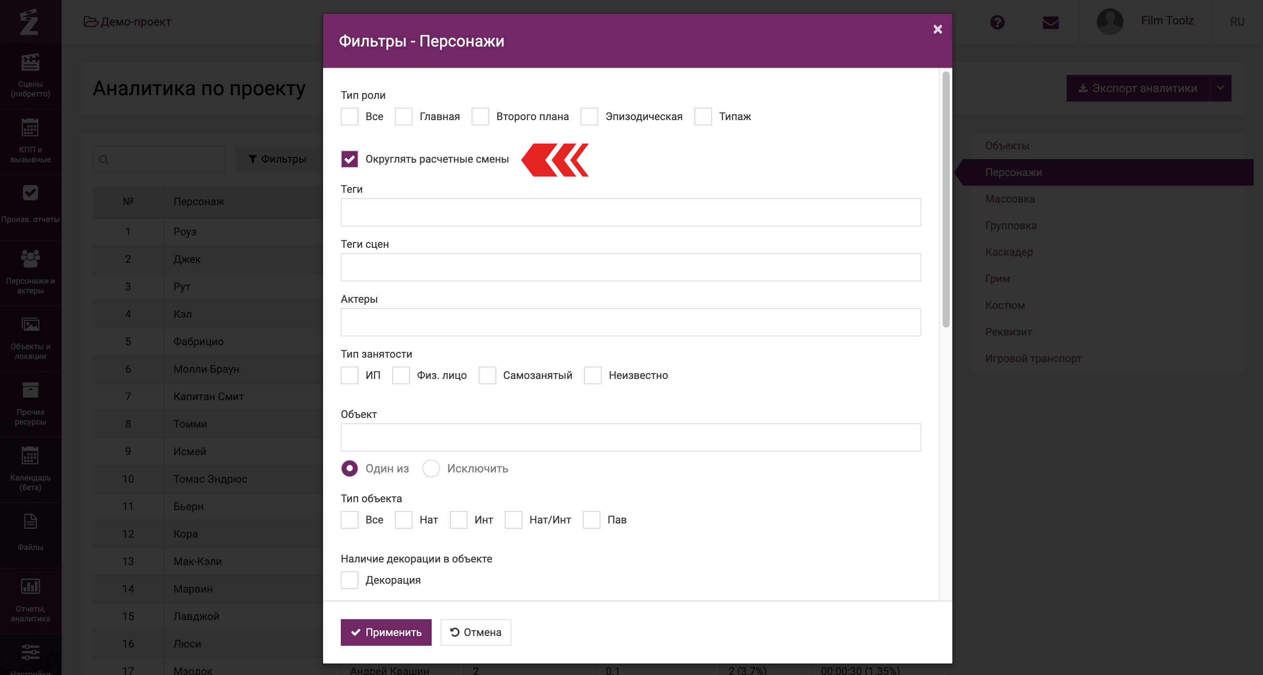
Task: Open Файлы sidebar section
Action: click(31, 535)
